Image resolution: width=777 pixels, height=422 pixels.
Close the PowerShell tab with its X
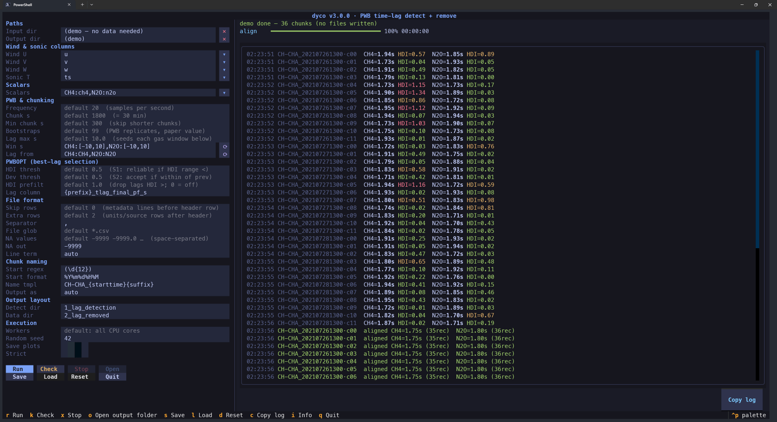[69, 5]
